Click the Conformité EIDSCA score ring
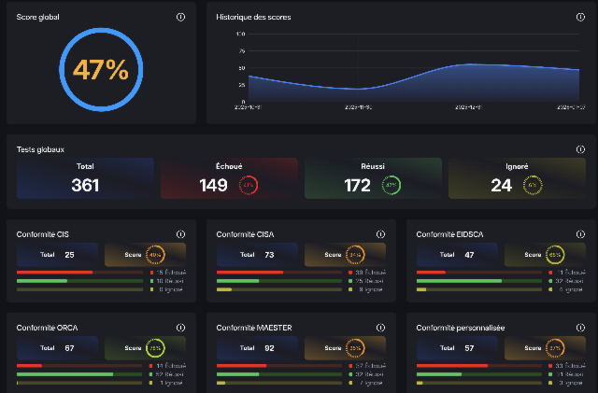The image size is (598, 393). (555, 255)
